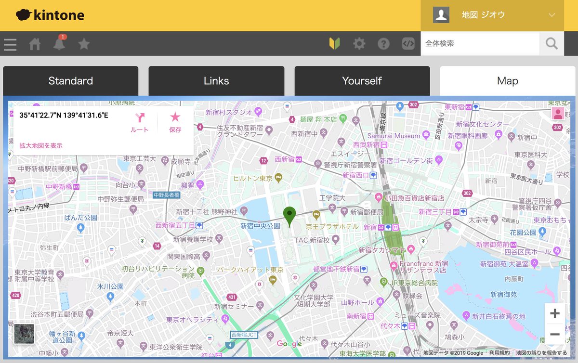This screenshot has height=363, width=578.
Task: Click the ヒルトン東京 hotel marker
Action: pyautogui.click(x=278, y=178)
